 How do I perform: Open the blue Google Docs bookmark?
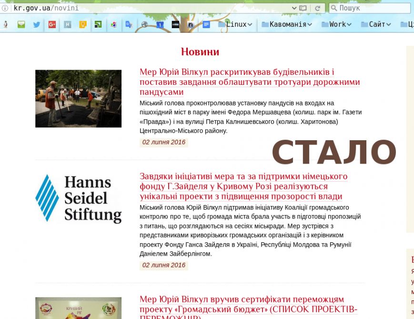(206, 25)
